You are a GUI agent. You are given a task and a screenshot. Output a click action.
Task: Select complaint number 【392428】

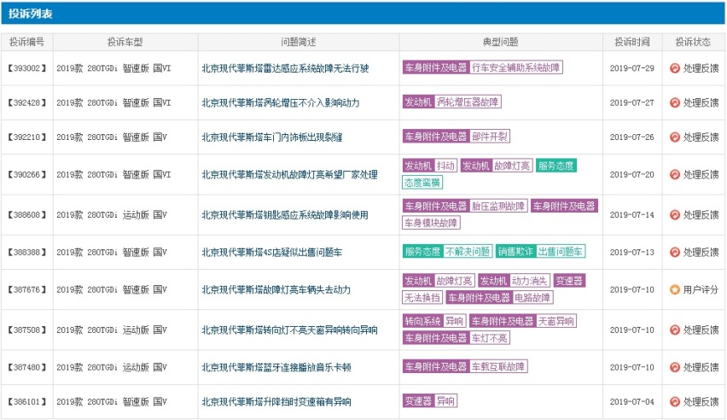coord(27,102)
